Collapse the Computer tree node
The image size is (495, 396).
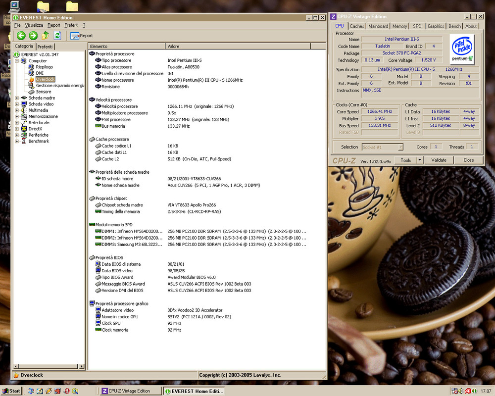pyautogui.click(x=17, y=60)
